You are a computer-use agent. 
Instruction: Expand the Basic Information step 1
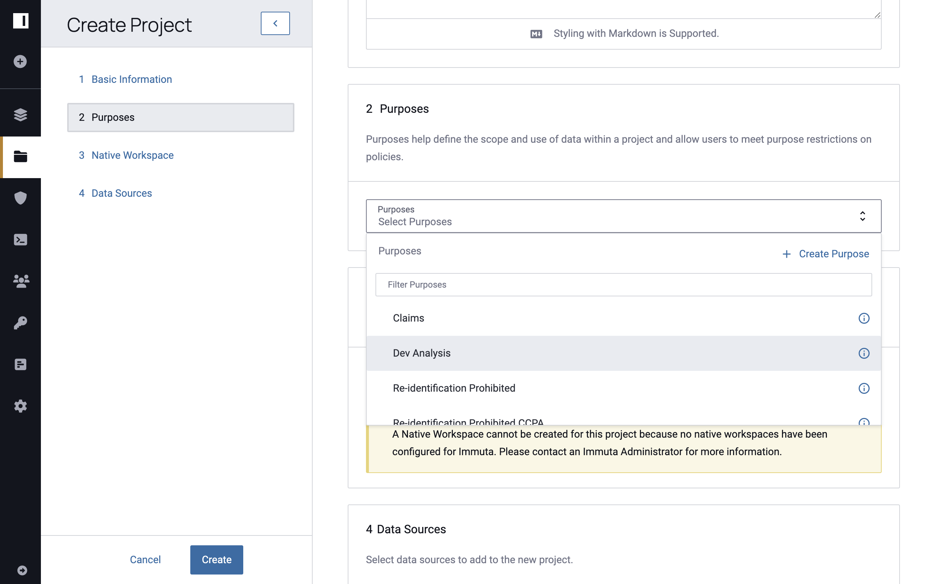click(x=131, y=80)
